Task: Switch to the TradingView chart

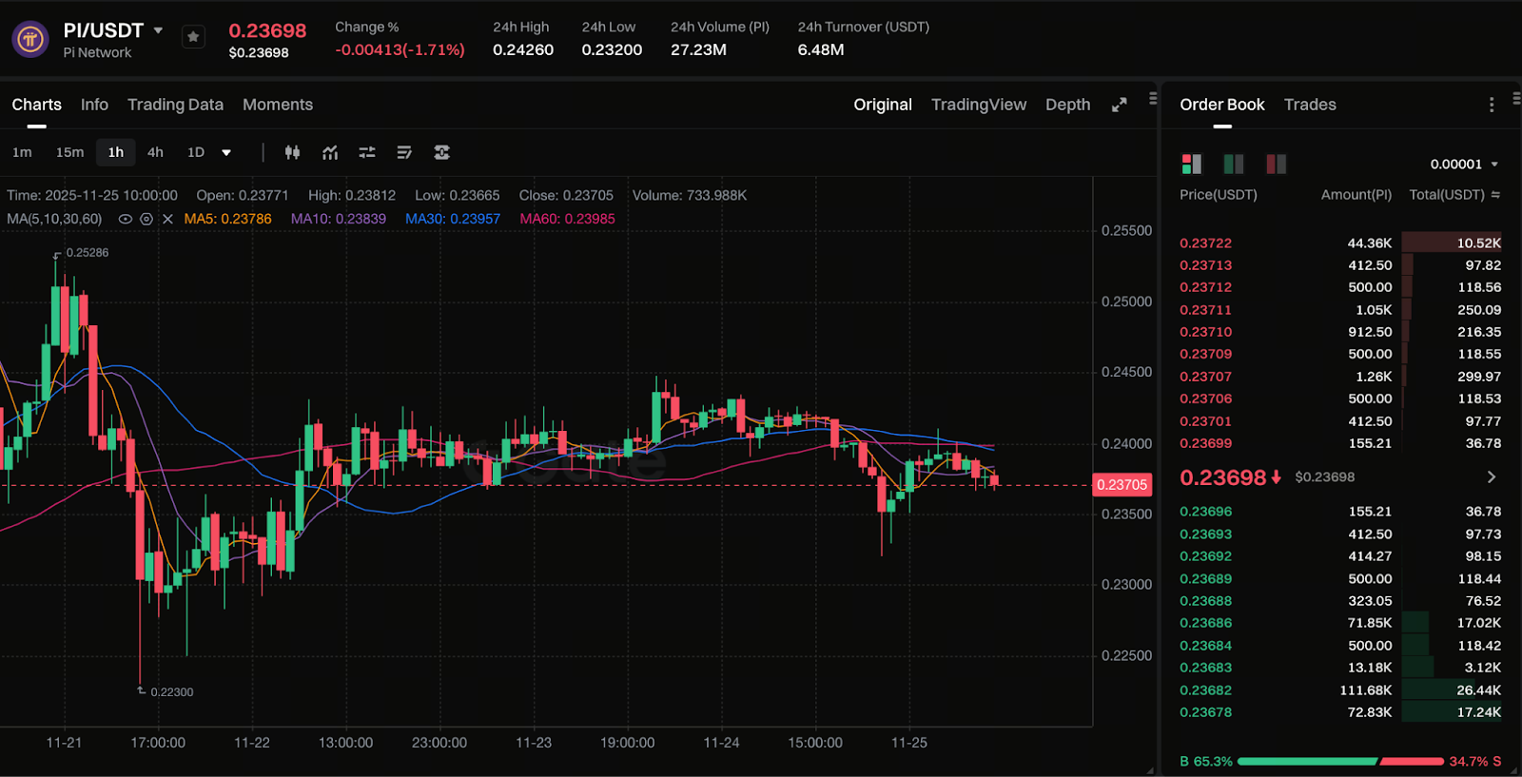Action: (x=979, y=105)
